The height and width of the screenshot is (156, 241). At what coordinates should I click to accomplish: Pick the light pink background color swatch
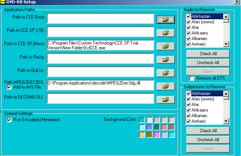[x=172, y=120]
